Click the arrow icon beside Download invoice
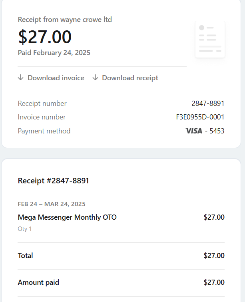 point(21,78)
